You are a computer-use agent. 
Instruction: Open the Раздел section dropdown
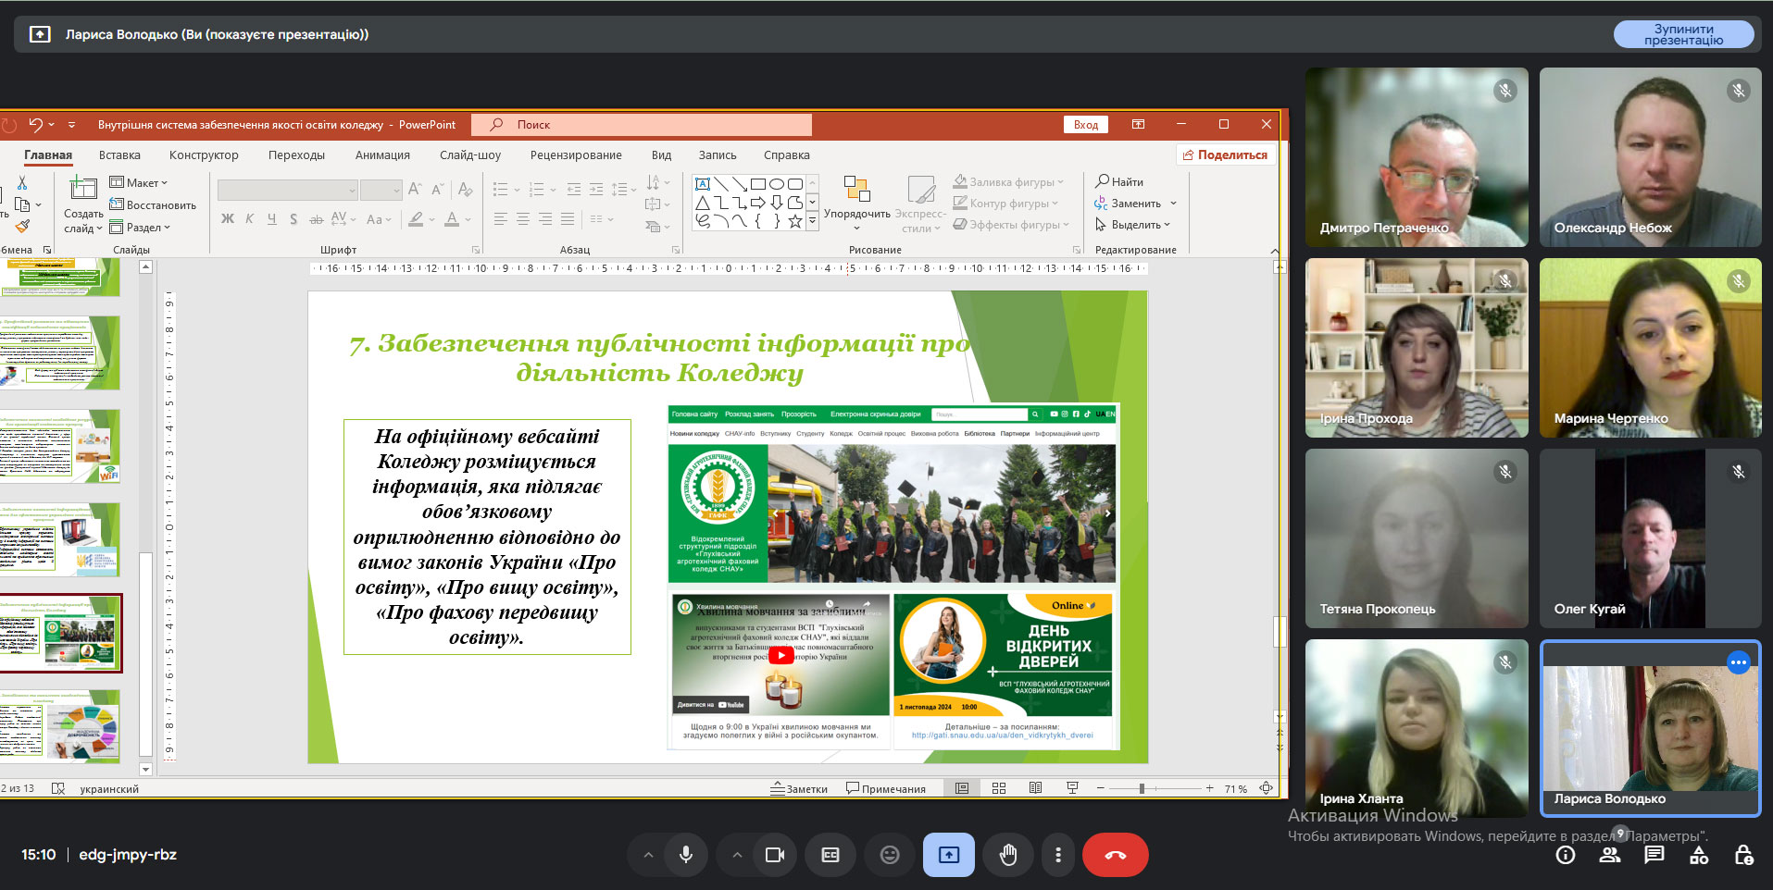click(x=140, y=227)
